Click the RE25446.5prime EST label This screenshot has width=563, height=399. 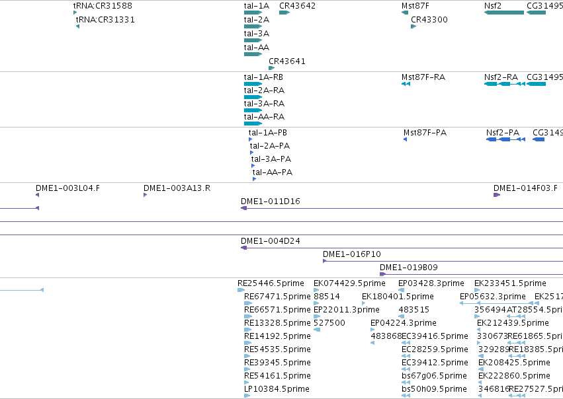point(271,283)
